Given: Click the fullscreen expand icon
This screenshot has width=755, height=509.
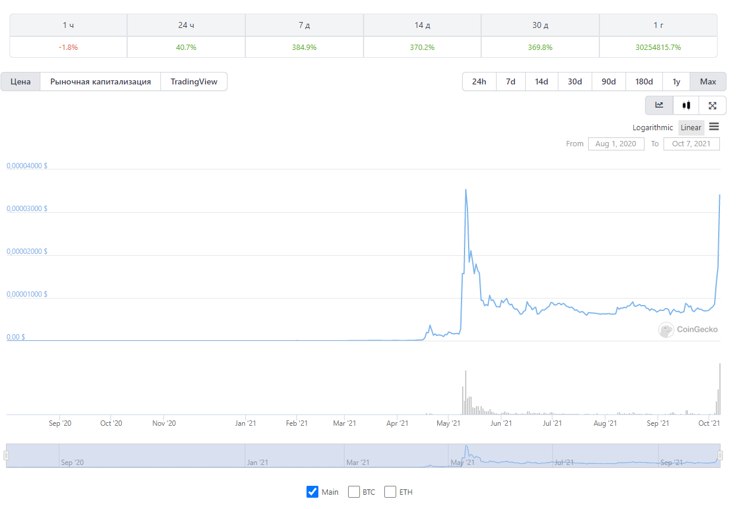Looking at the screenshot, I should (x=712, y=105).
